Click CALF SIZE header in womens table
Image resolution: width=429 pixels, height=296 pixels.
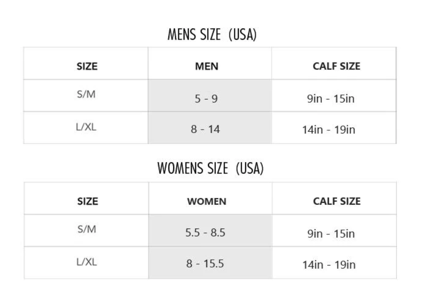337,201
